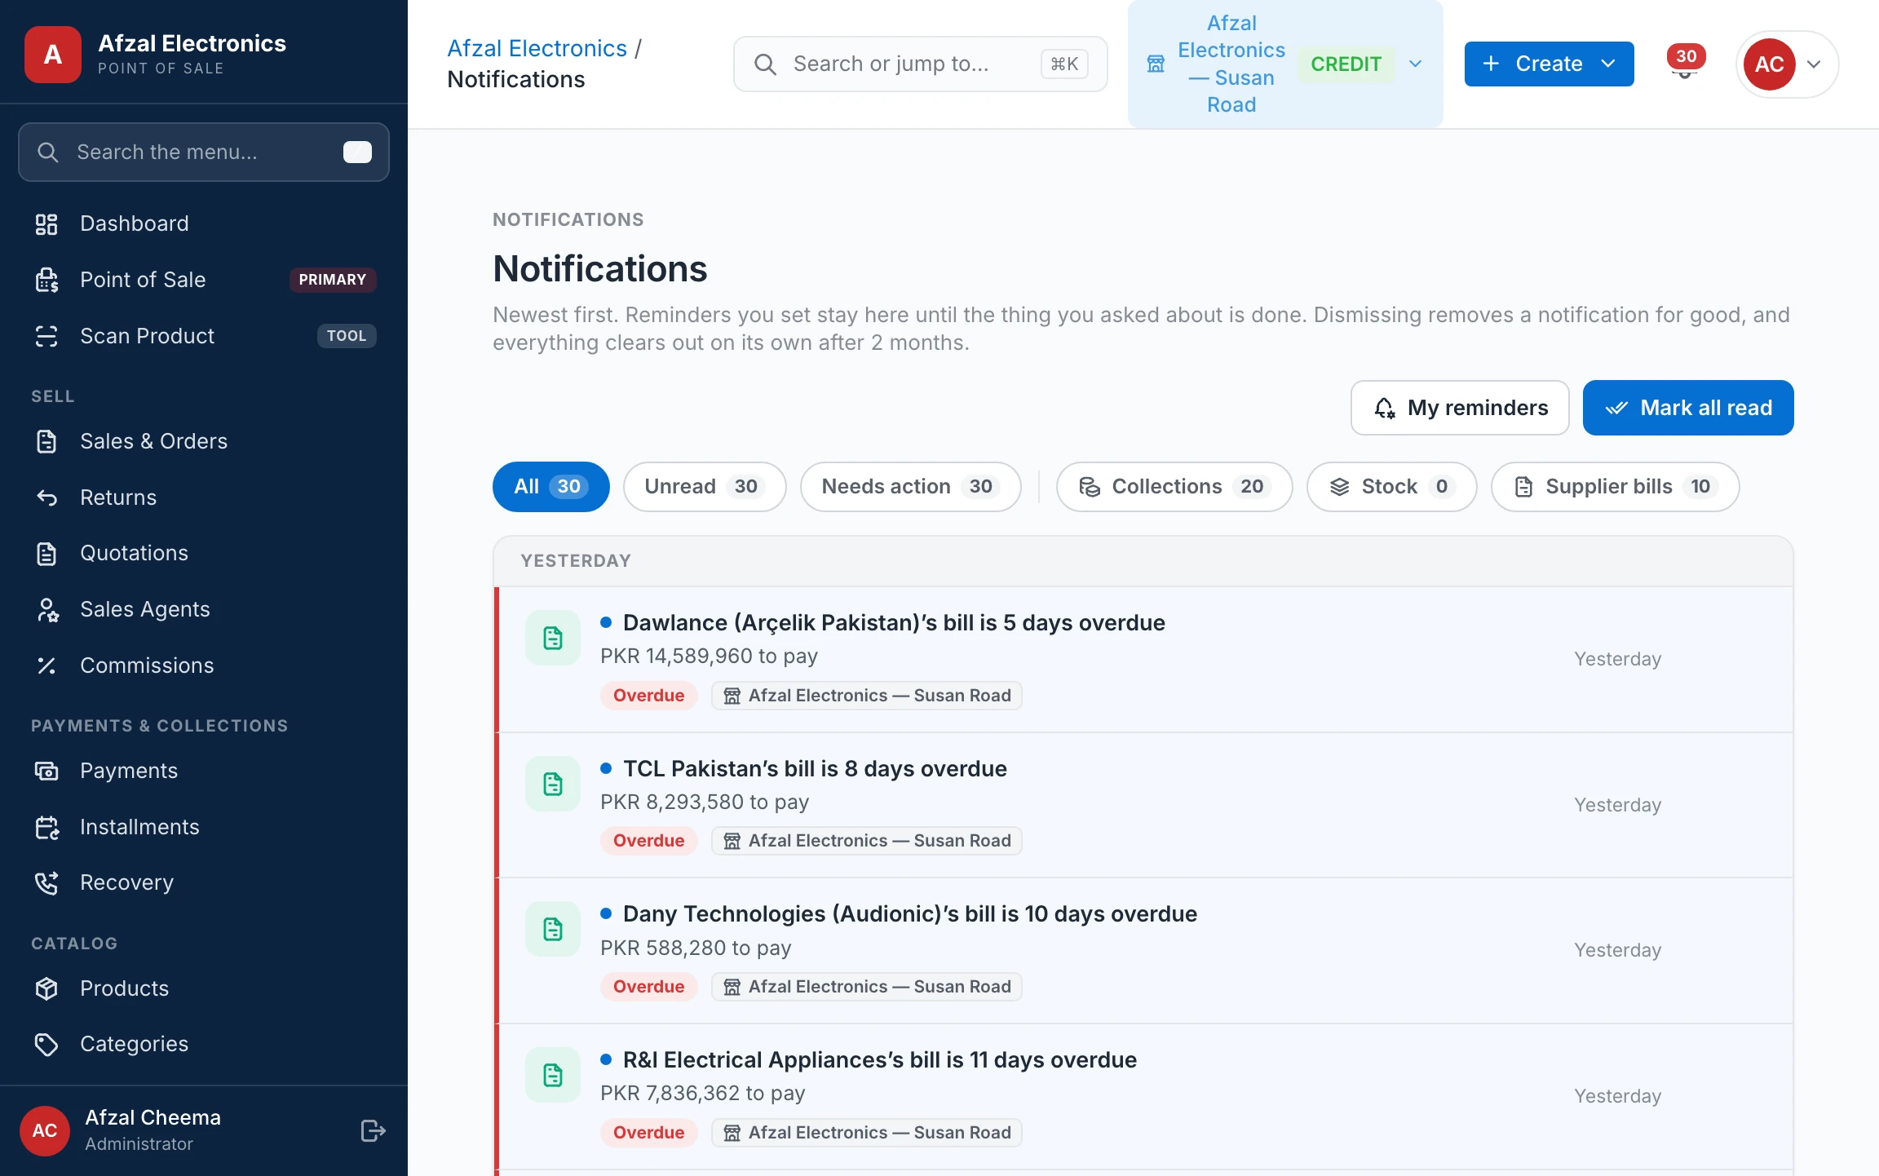This screenshot has width=1879, height=1176.
Task: Click the Point of Sale register icon
Action: [46, 280]
